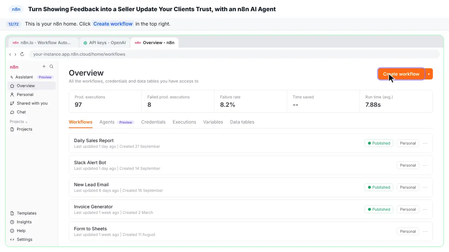Click the Chat bubble icon in sidebar

pos(12,112)
